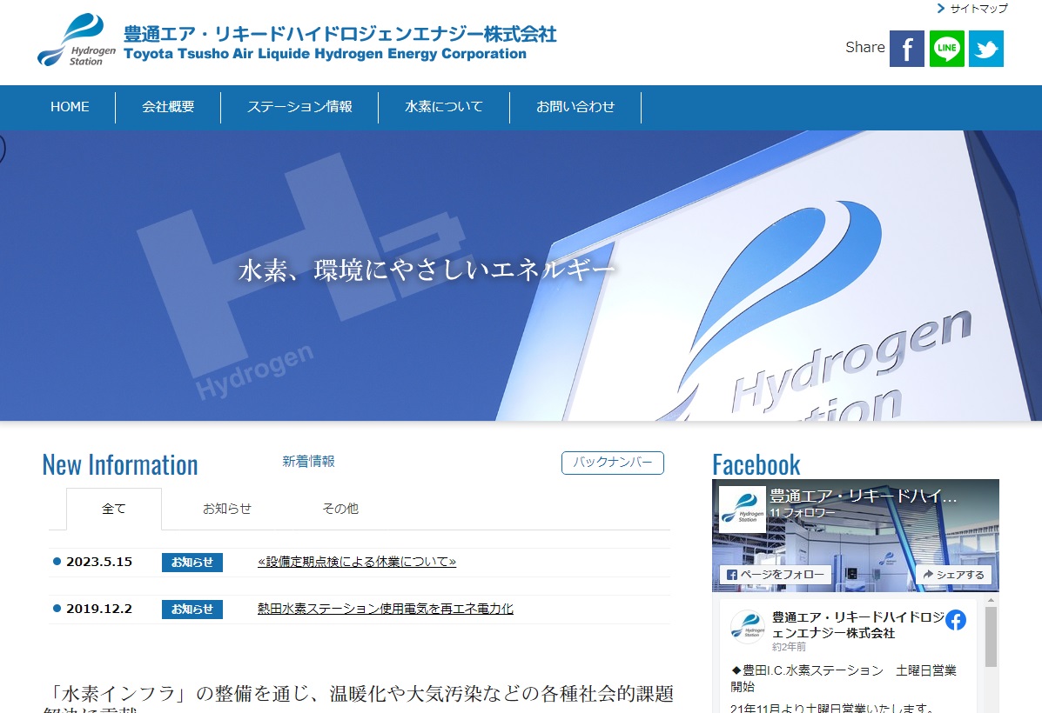Click the company name header title text
1042x713 pixels.
340,43
